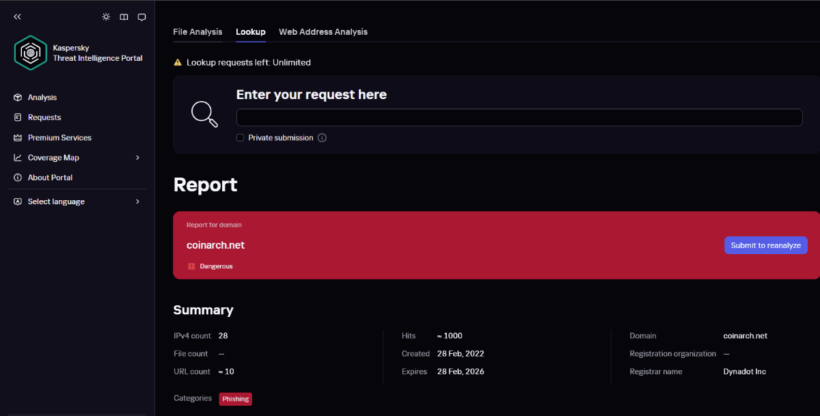820x416 pixels.
Task: Click the Expires date 28 Feb, 2026
Action: point(461,372)
